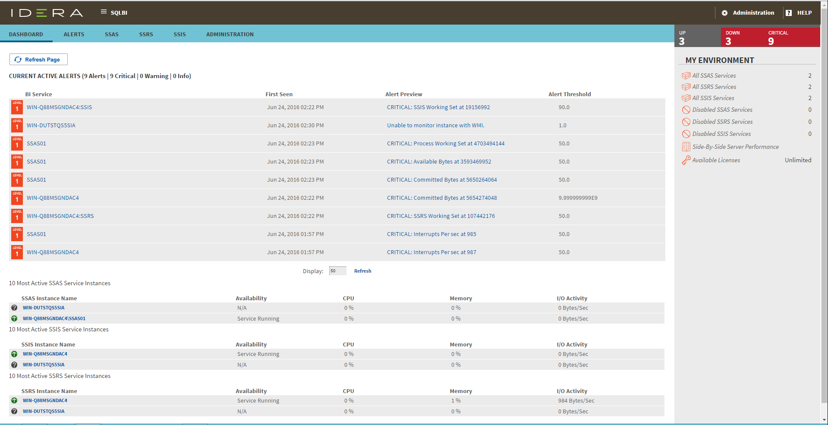
Task: Click the DOWN 3 status tile
Action: click(741, 38)
